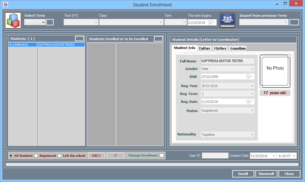Click the Enroll button
The image size is (305, 182).
(x=243, y=174)
